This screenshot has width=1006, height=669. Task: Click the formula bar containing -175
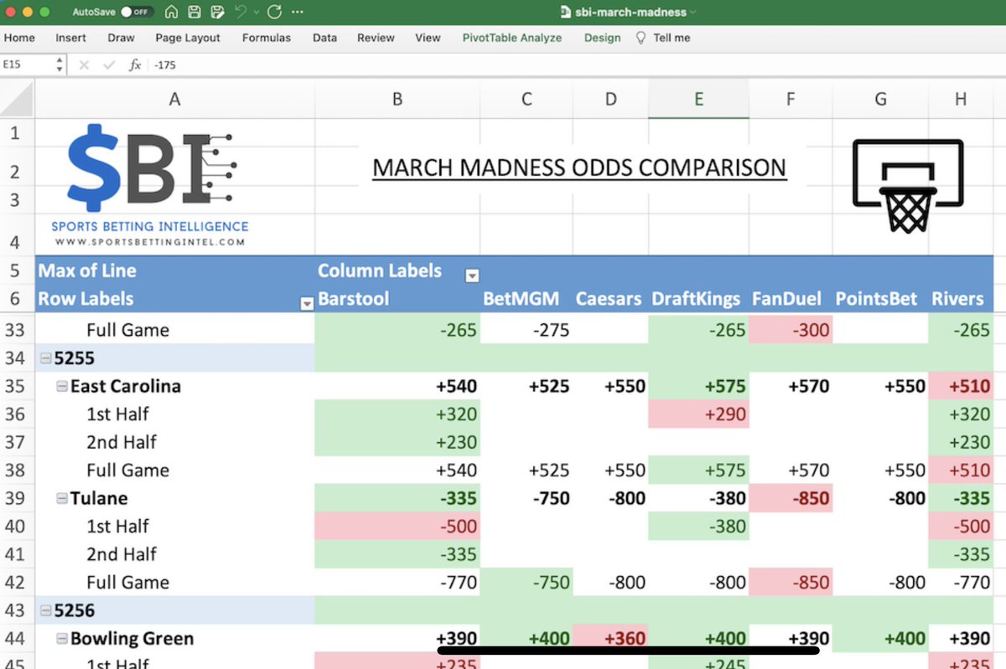tap(578, 64)
